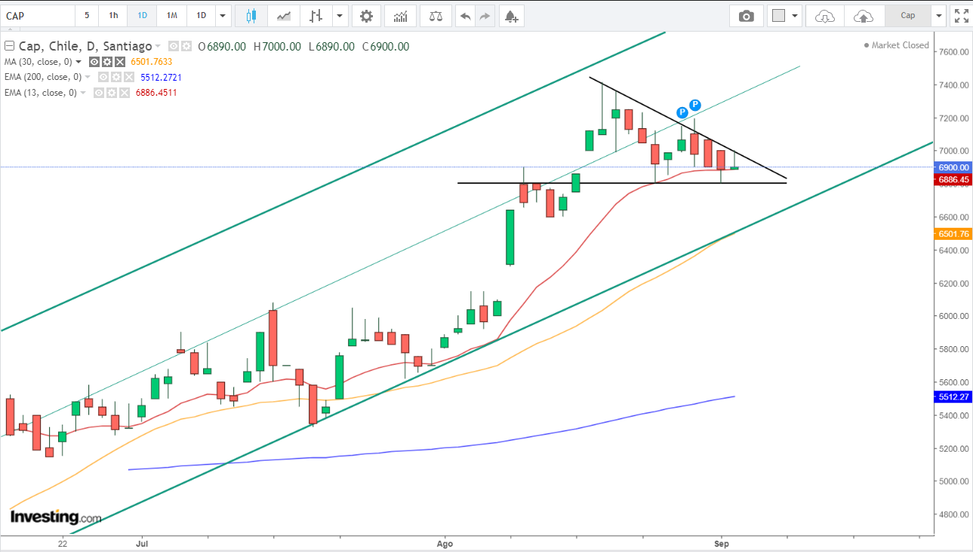Hide the MA (30) indicator with eye

coord(94,62)
